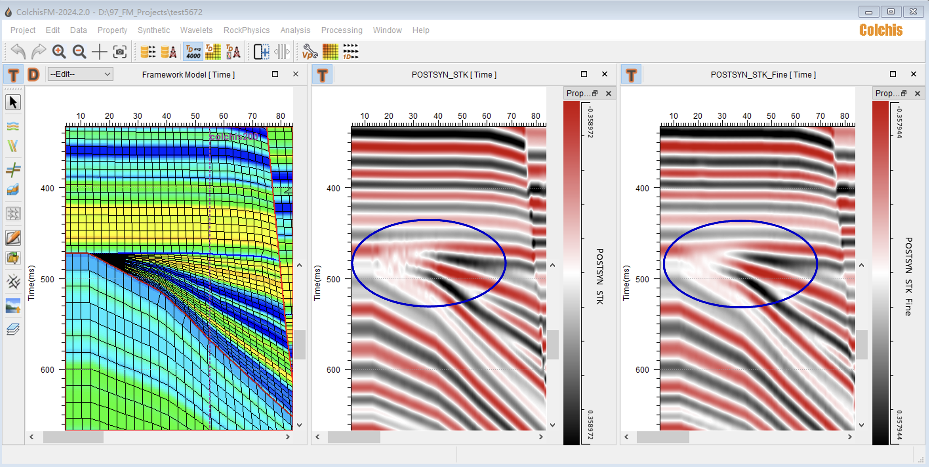Image resolution: width=929 pixels, height=467 pixels.
Task: Close the Prop panel in POSTSYN_STK view
Action: (x=609, y=93)
